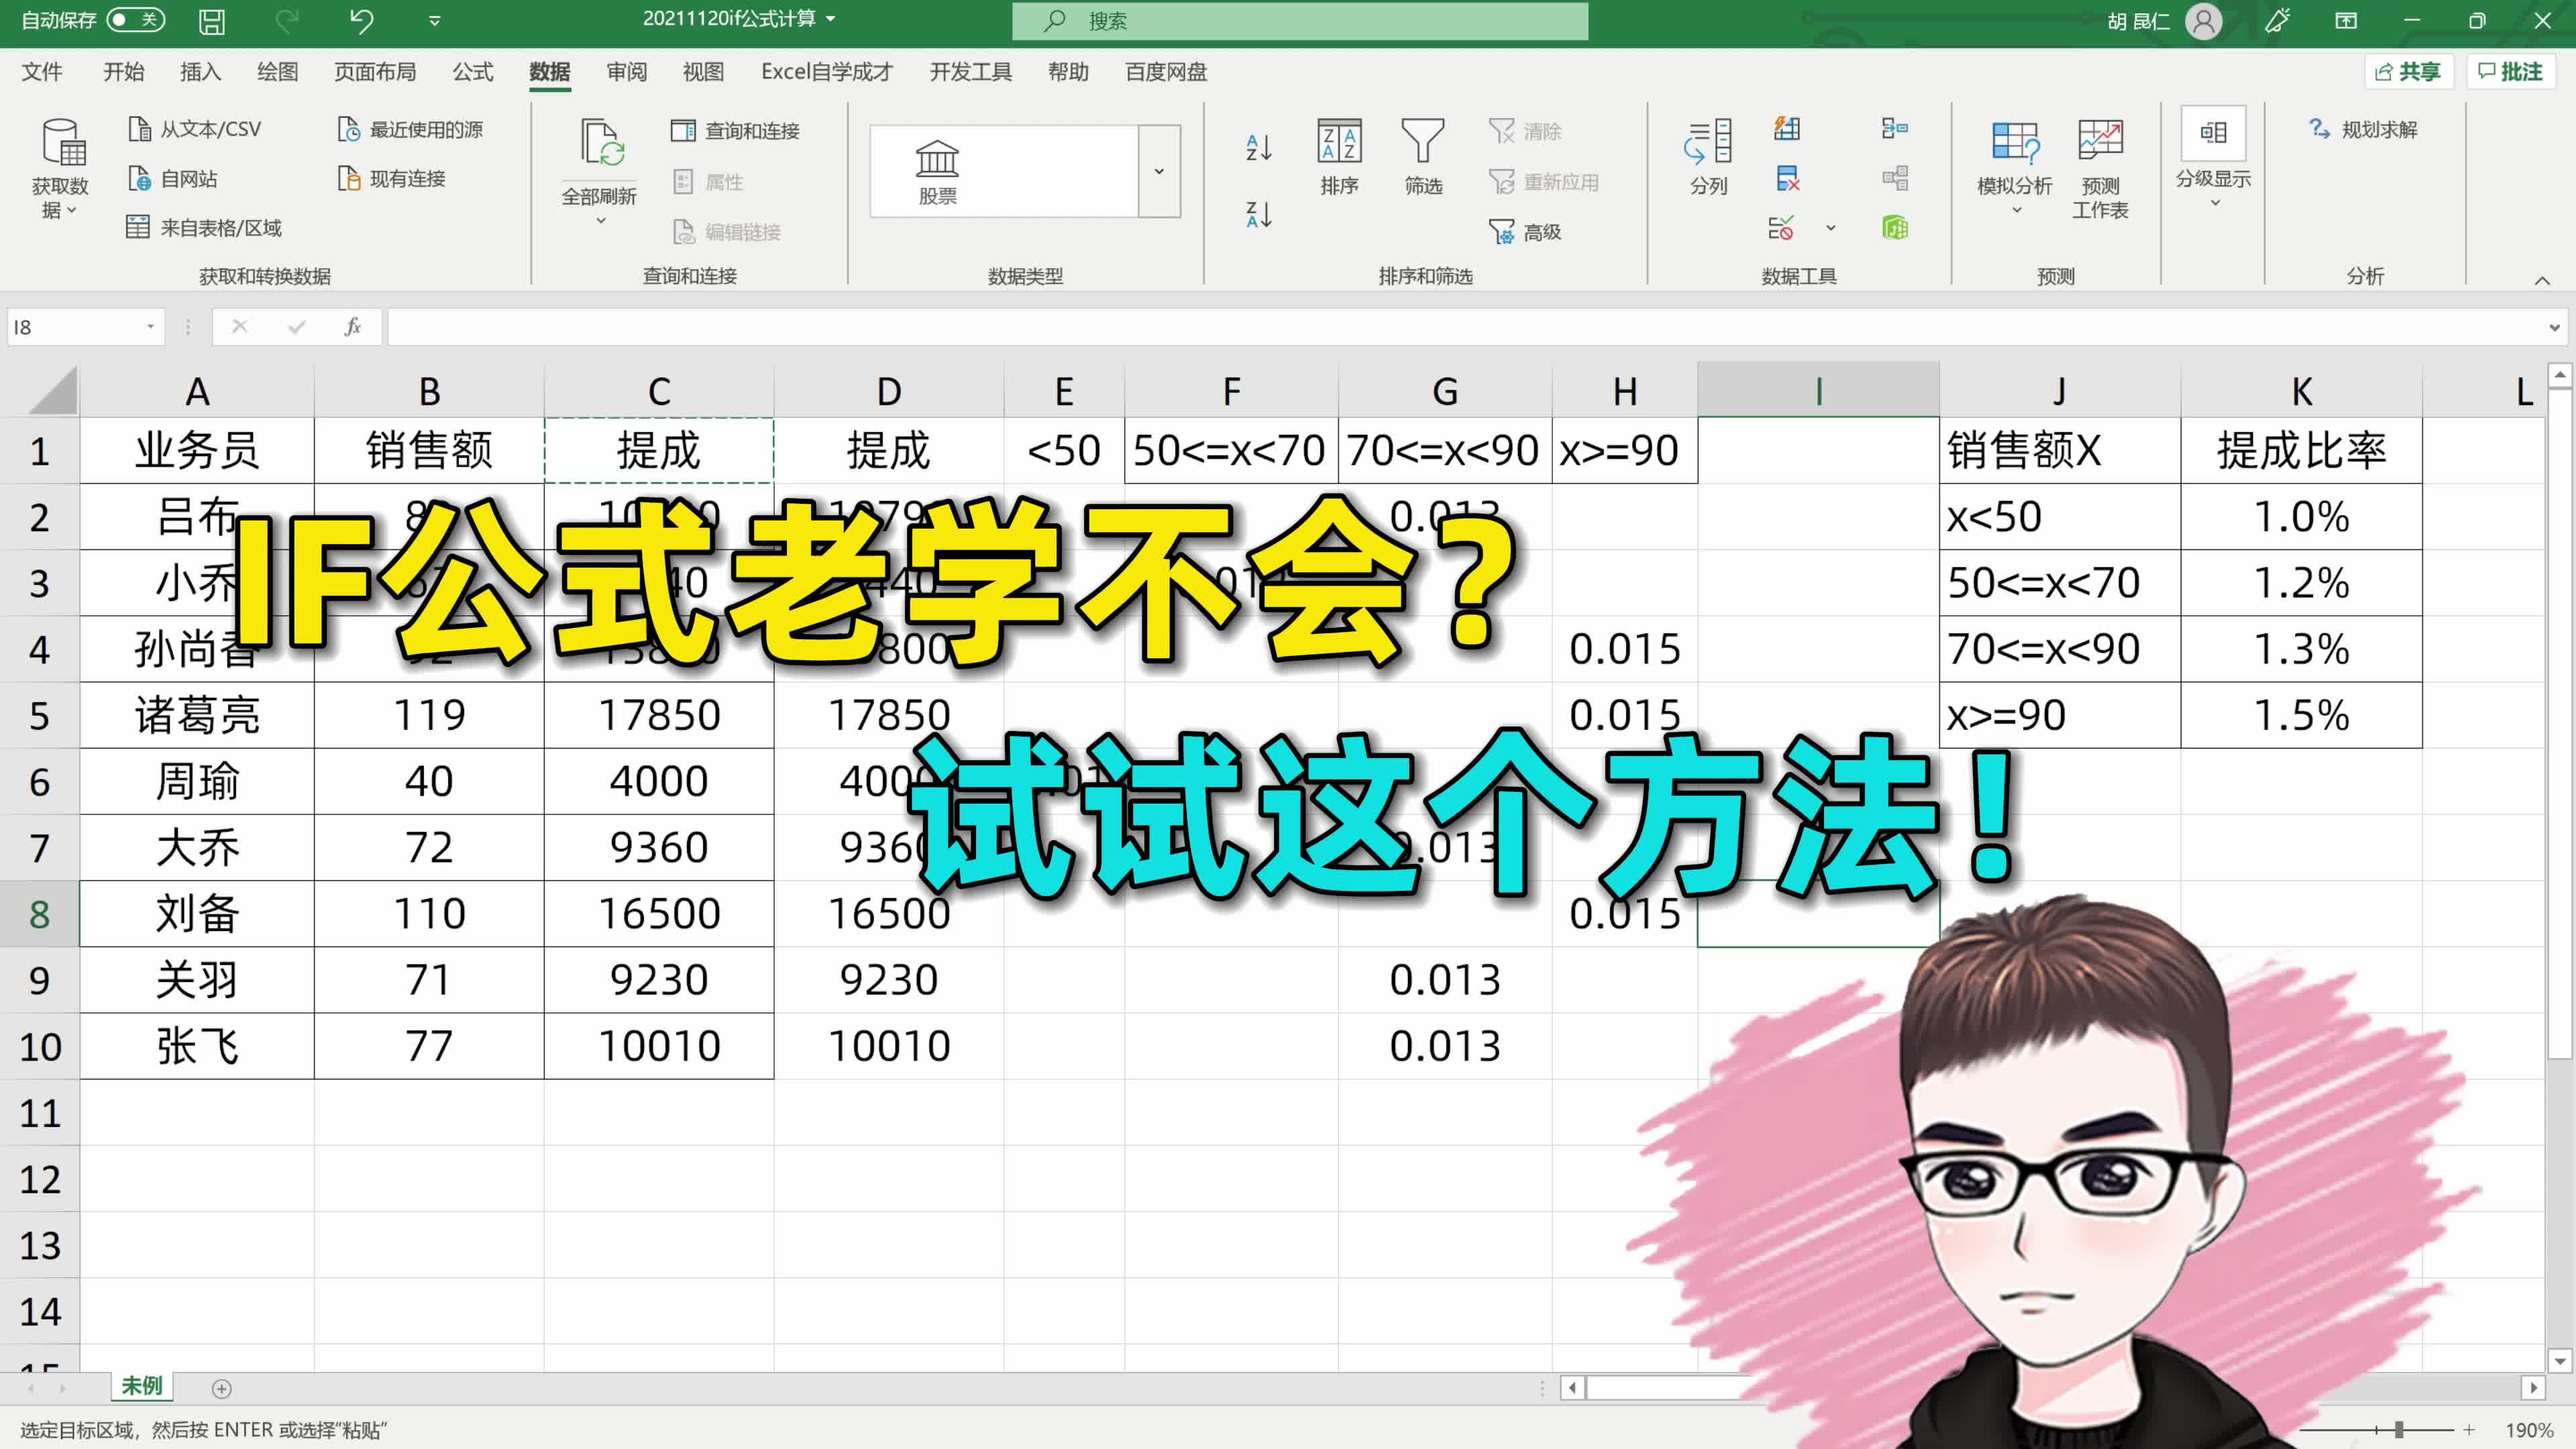Switch to the 开发工具 ribbon tab
This screenshot has width=2576, height=1449.
point(970,72)
